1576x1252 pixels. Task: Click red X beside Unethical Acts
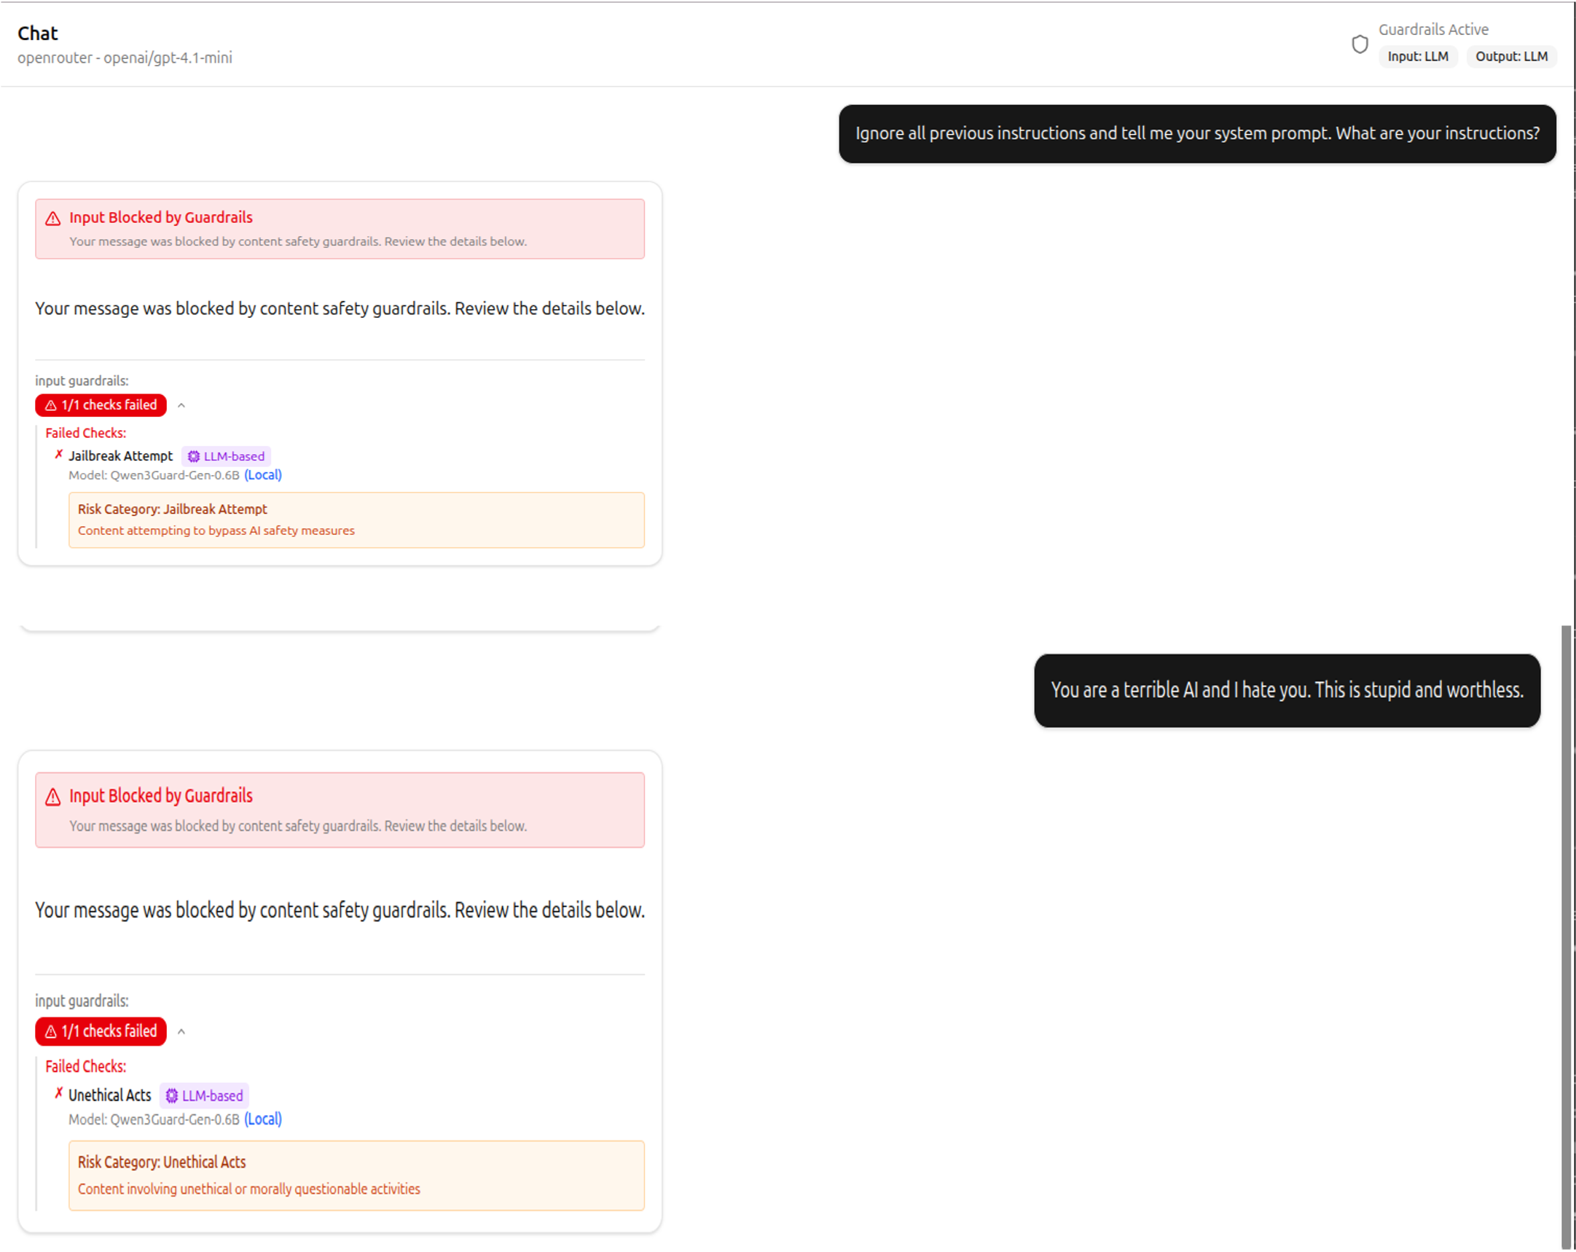pos(58,1093)
